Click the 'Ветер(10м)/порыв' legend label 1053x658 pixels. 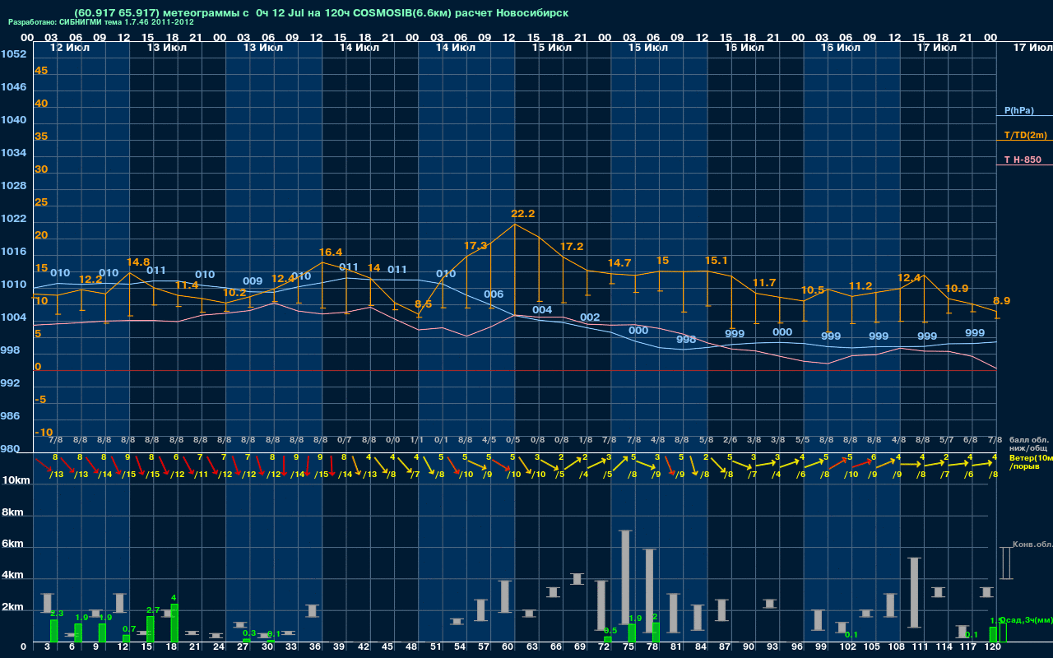pyautogui.click(x=1031, y=461)
